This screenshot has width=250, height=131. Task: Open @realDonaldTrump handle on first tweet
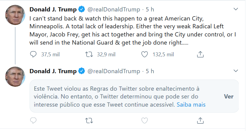[114, 9]
